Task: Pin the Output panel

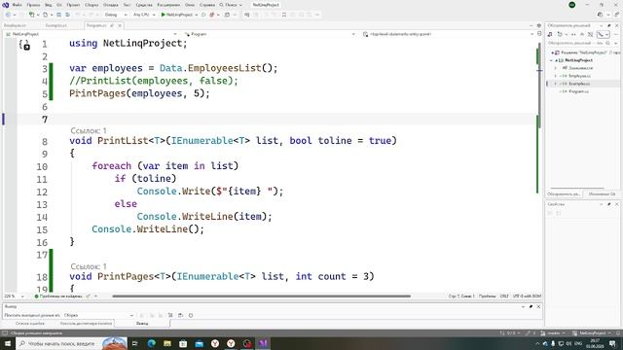Action: 531,307
